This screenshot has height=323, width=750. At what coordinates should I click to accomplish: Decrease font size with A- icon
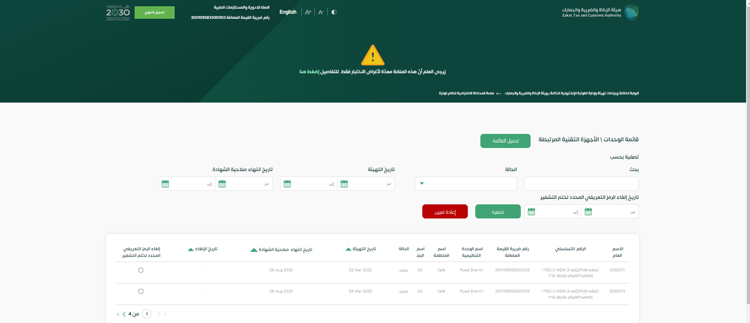321,12
